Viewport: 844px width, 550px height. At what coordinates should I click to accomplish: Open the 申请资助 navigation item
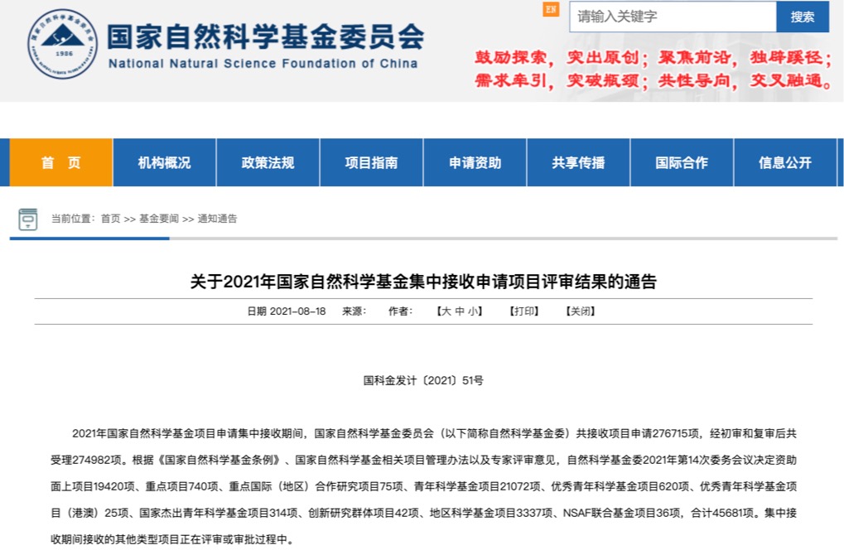coord(475,163)
